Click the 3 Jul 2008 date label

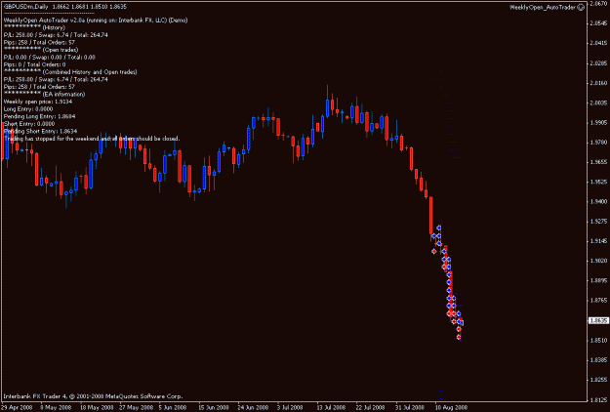tap(292, 408)
